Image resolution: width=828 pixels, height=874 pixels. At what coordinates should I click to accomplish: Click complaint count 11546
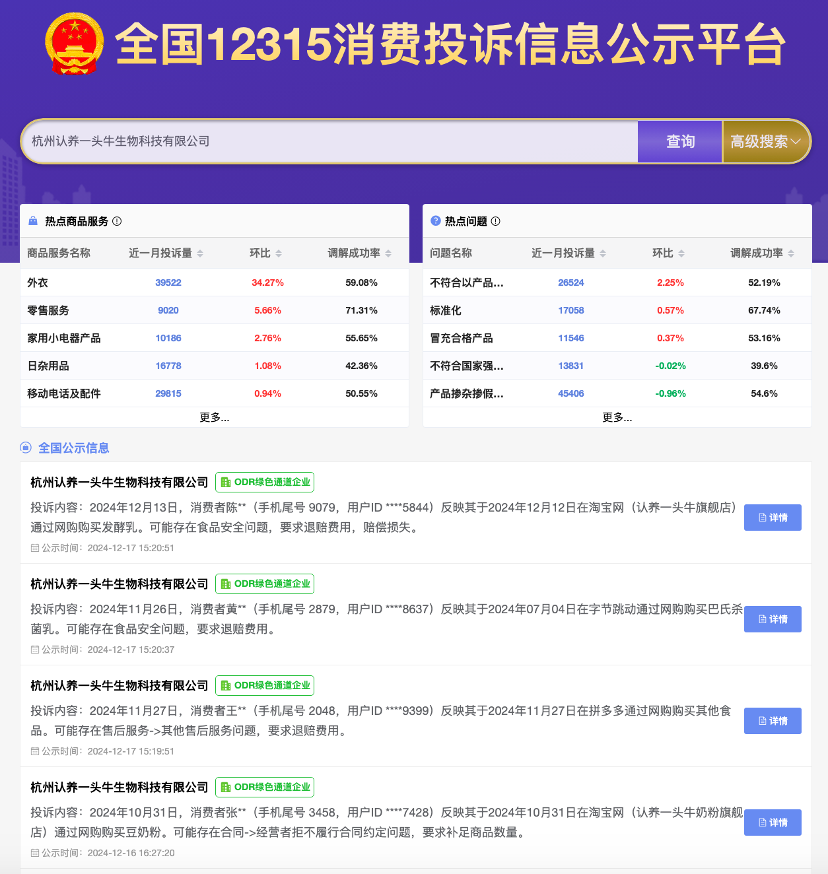571,338
